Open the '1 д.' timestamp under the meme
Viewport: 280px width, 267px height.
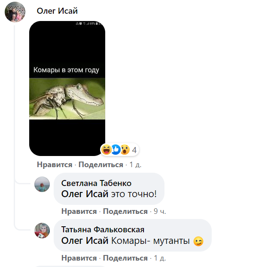click(135, 165)
